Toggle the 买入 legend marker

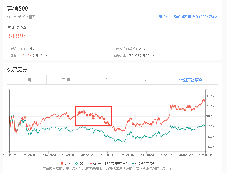[66, 164]
